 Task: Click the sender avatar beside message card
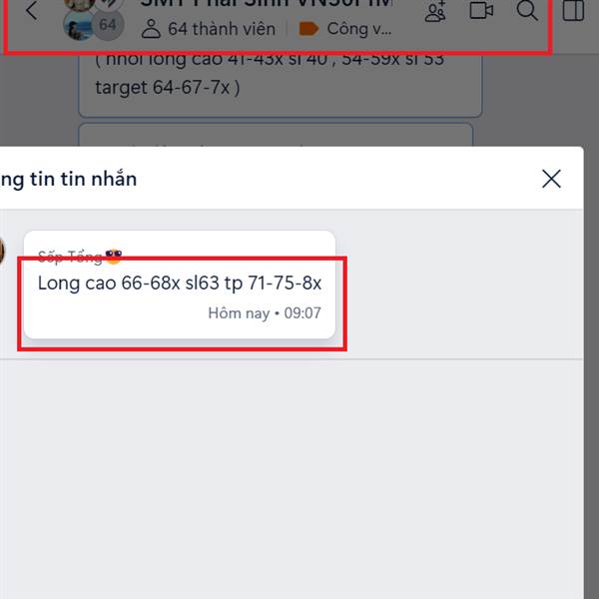2,251
